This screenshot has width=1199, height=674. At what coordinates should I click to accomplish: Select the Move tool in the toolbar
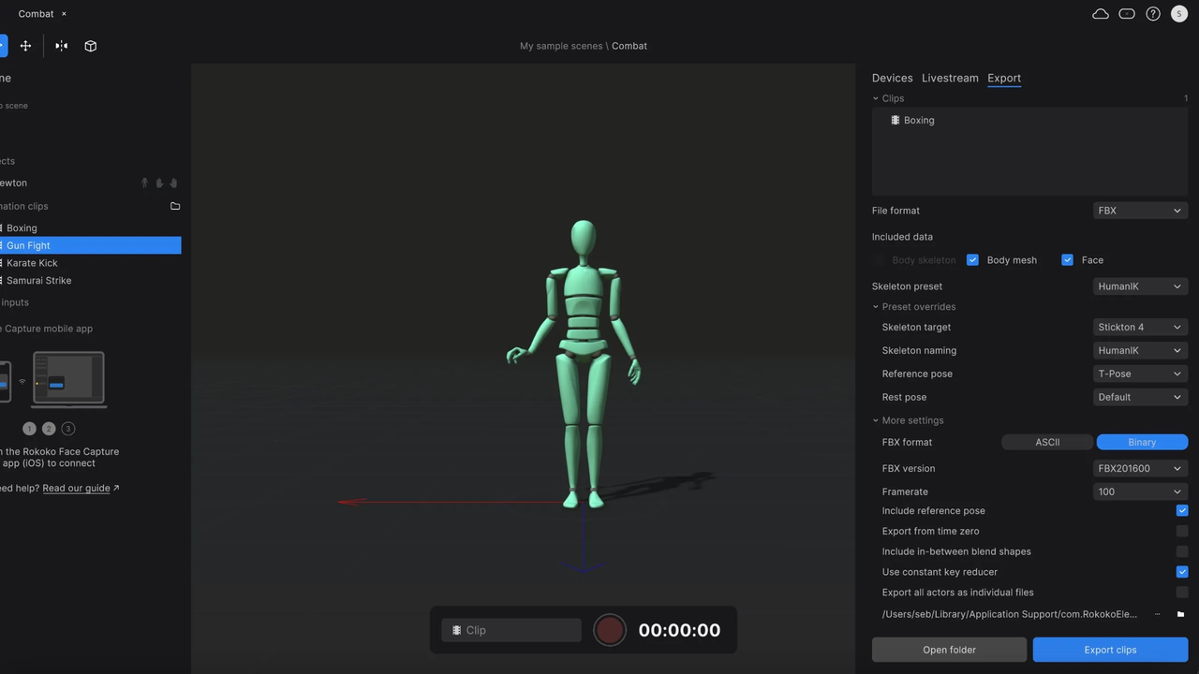click(x=25, y=45)
